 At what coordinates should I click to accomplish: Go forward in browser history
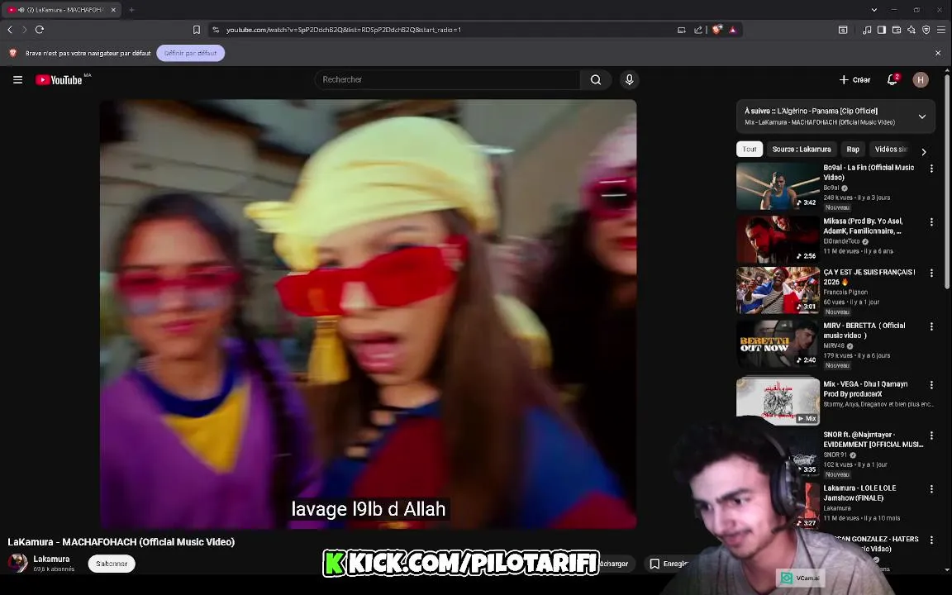point(24,30)
